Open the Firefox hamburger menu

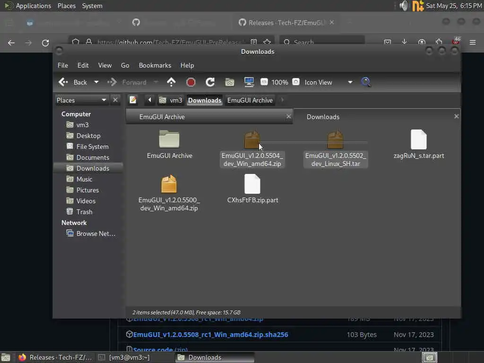(x=473, y=42)
